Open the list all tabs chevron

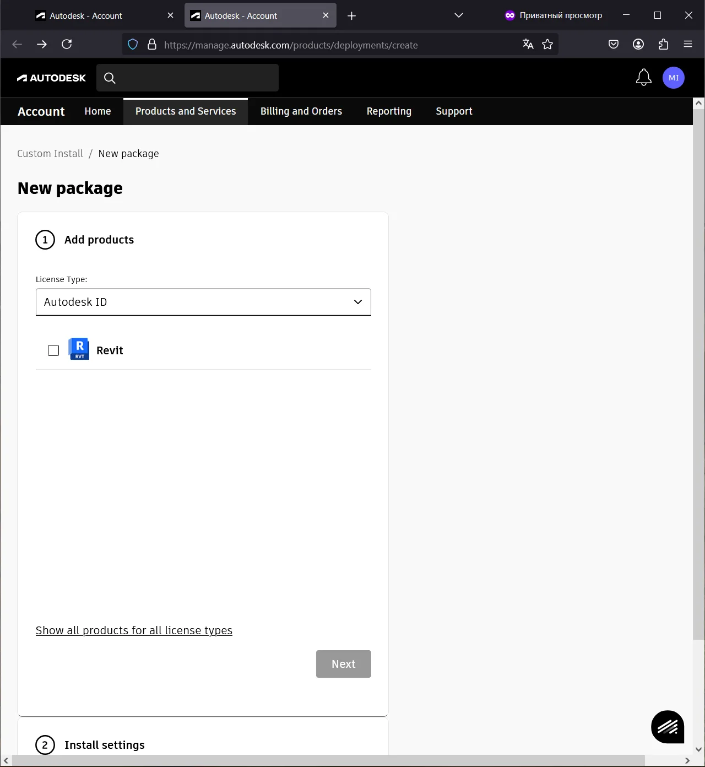point(458,15)
